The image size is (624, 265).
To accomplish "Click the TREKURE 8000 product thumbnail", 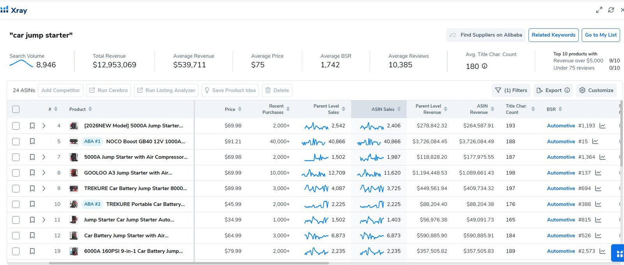I will click(74, 189).
